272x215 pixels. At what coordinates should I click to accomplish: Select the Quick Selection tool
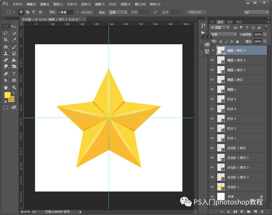pos(14,33)
